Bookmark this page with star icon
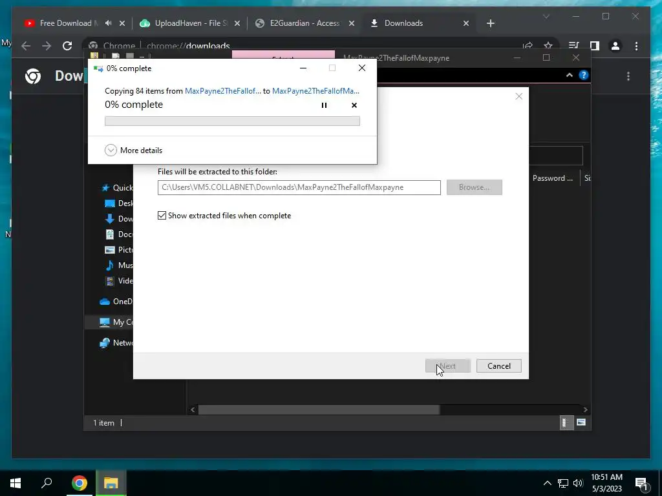The image size is (662, 496). point(548,46)
